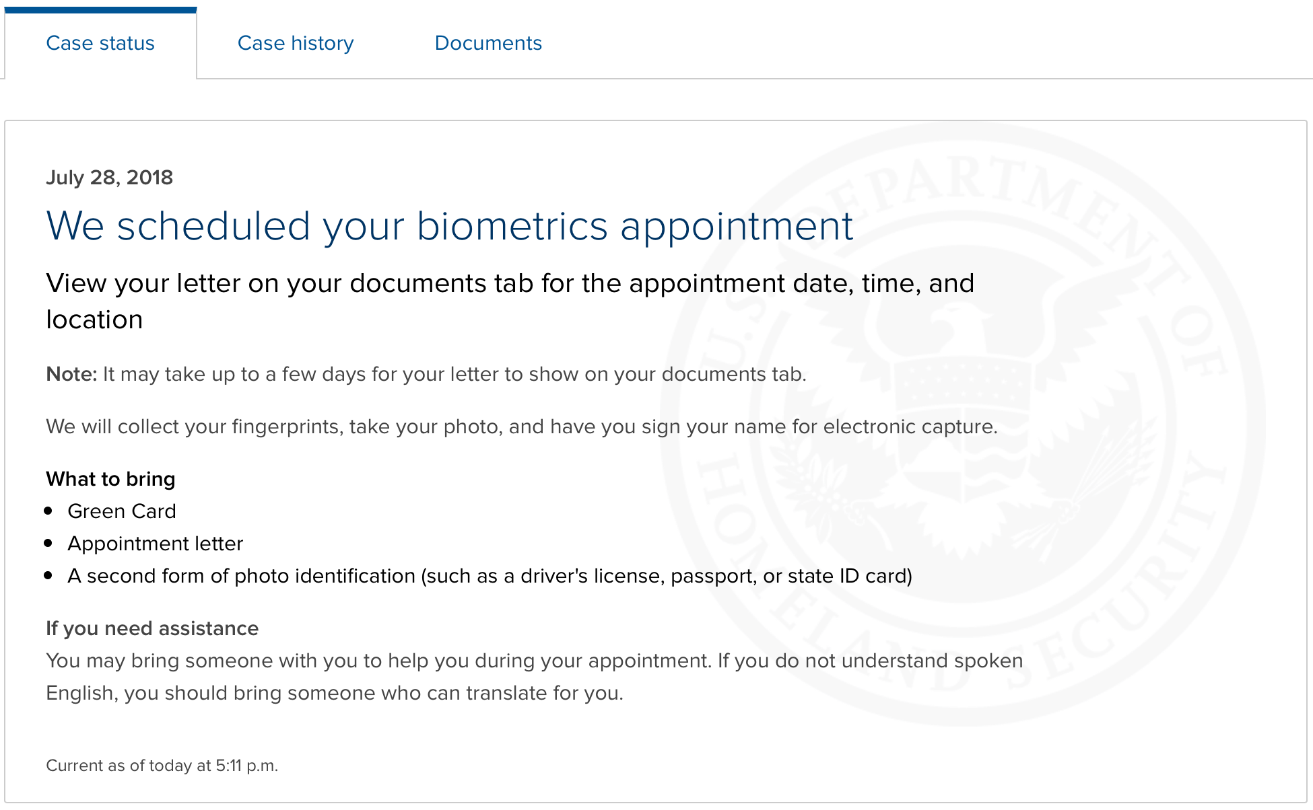This screenshot has width=1313, height=810.
Task: Click the July 28, 2018 date
Action: (110, 178)
